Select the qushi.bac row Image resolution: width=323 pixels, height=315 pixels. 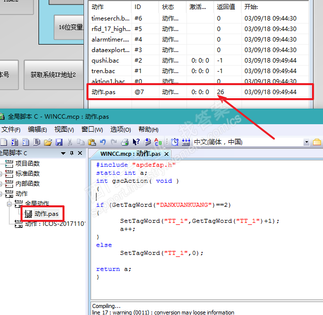coord(198,61)
